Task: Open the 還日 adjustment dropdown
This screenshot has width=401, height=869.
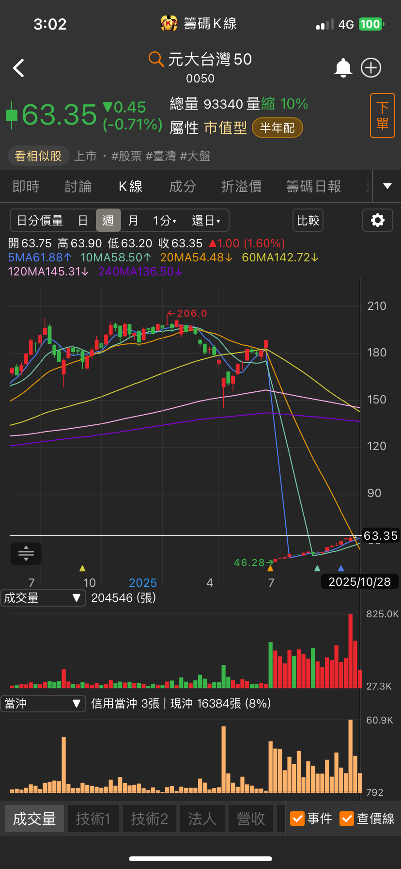Action: point(206,221)
